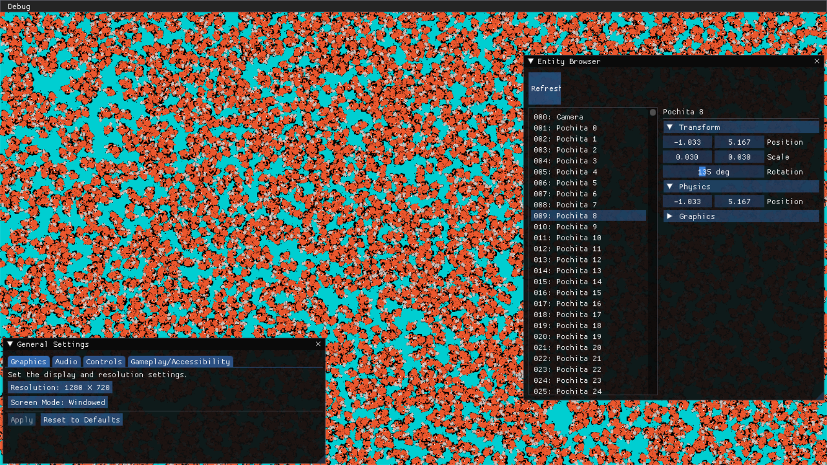
Task: Open the Resolution 1280 X 720 dropdown
Action: [x=60, y=388]
